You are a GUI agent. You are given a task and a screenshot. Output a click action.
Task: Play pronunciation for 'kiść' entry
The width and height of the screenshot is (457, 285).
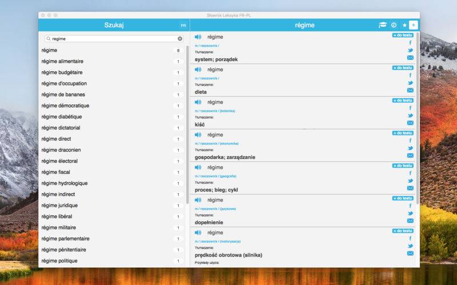198,102
